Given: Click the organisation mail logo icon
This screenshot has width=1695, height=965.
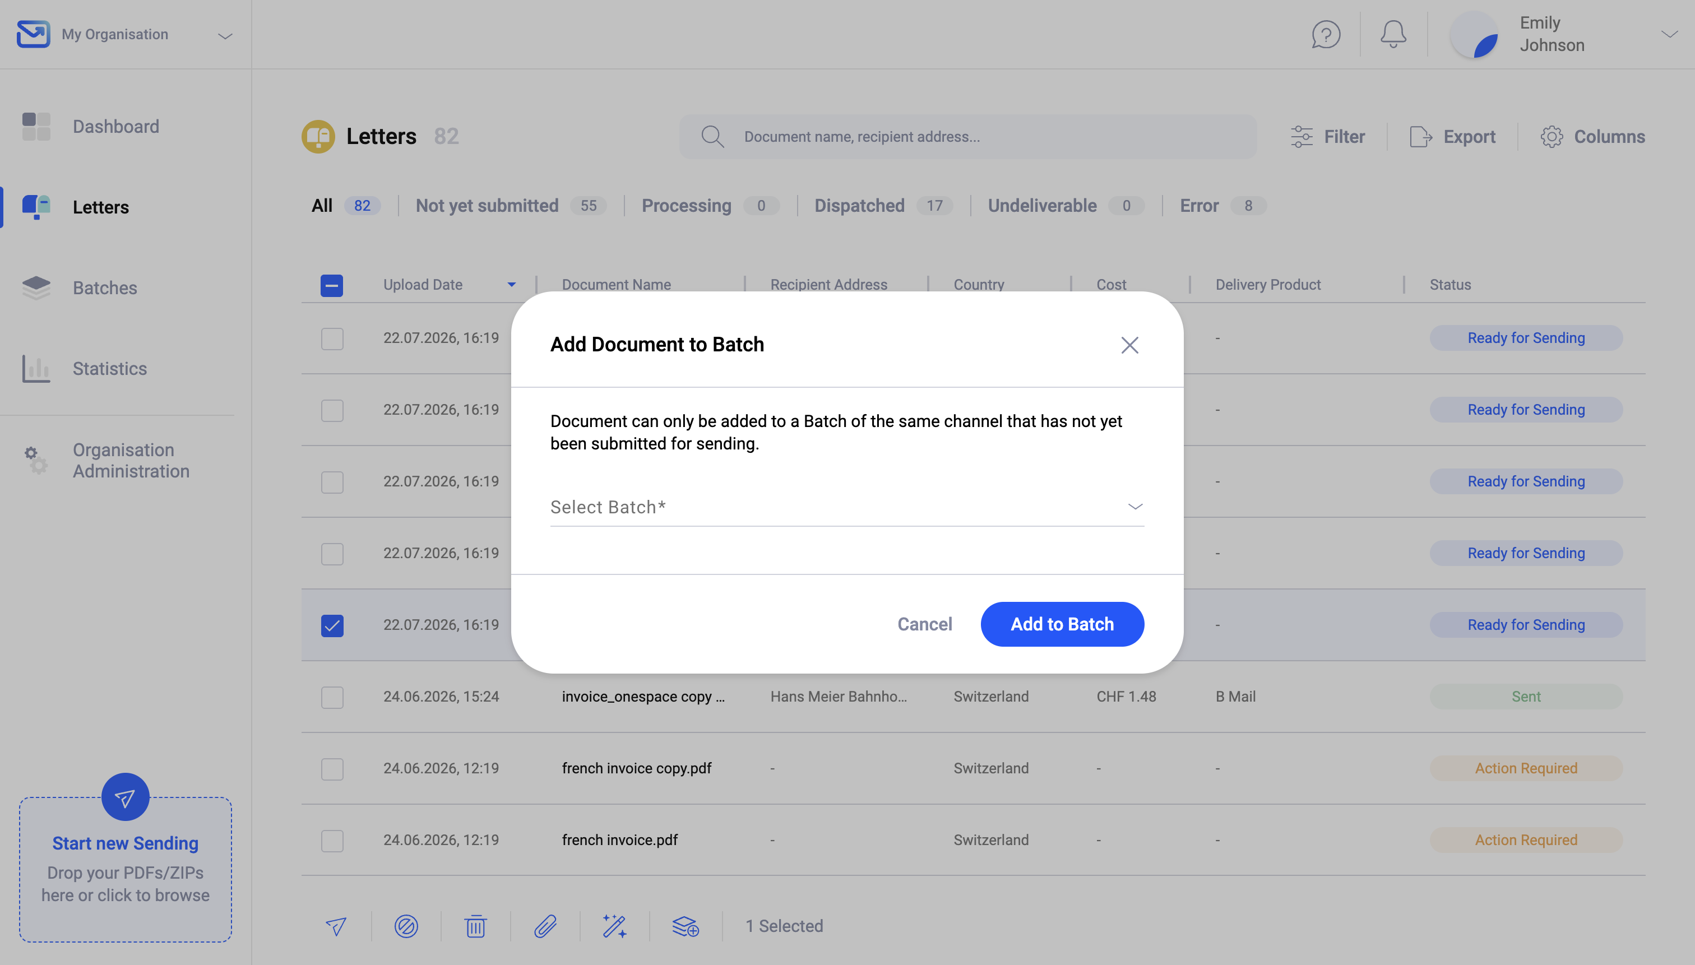Looking at the screenshot, I should click(x=33, y=34).
